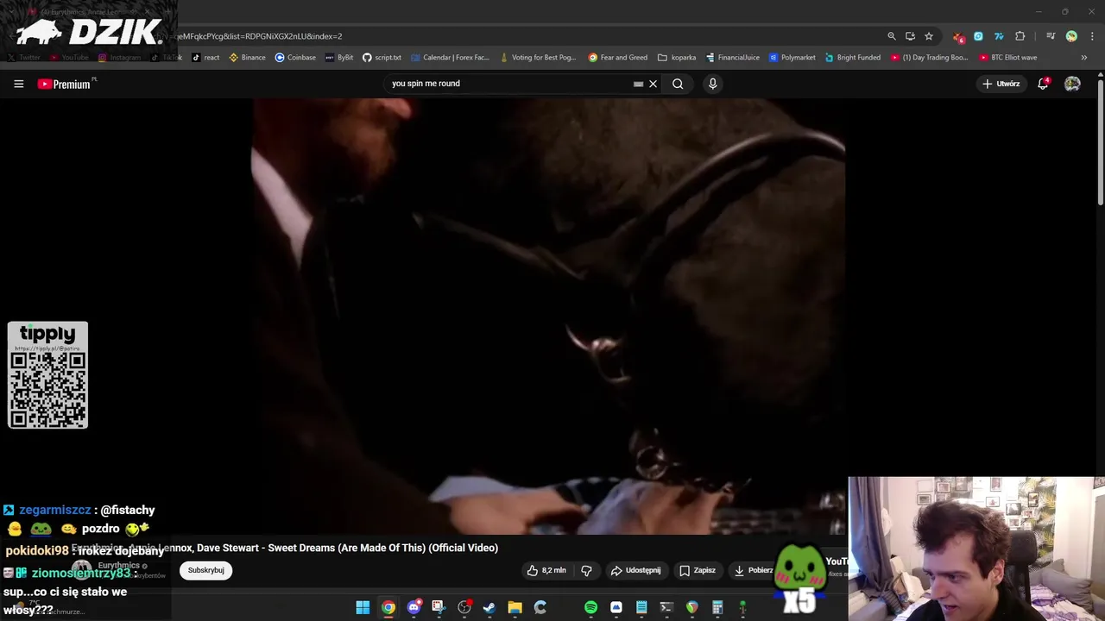Click Subskrybuj subscribe button
Viewport: 1105px width, 621px height.
205,570
